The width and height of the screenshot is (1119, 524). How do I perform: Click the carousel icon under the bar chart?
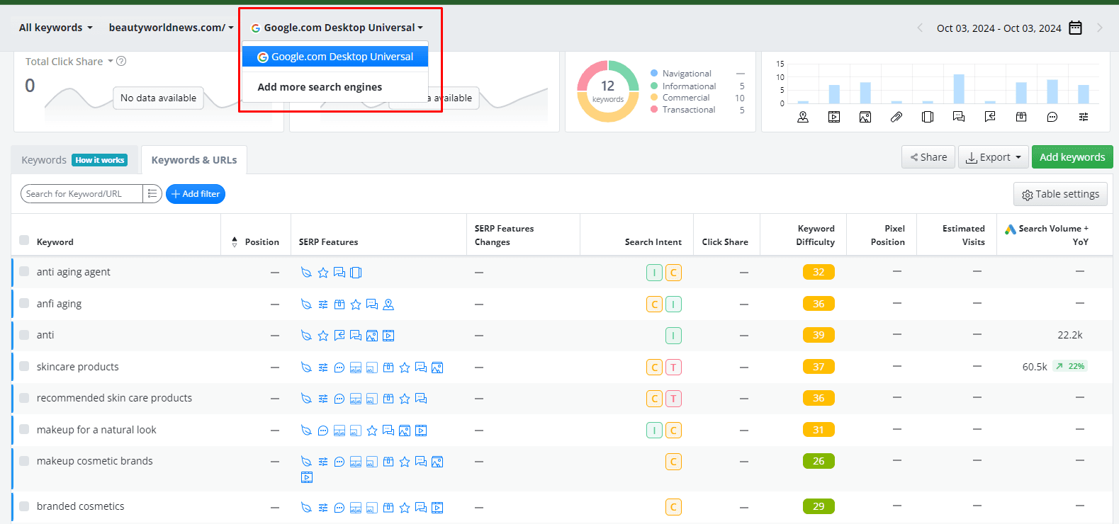coord(928,117)
